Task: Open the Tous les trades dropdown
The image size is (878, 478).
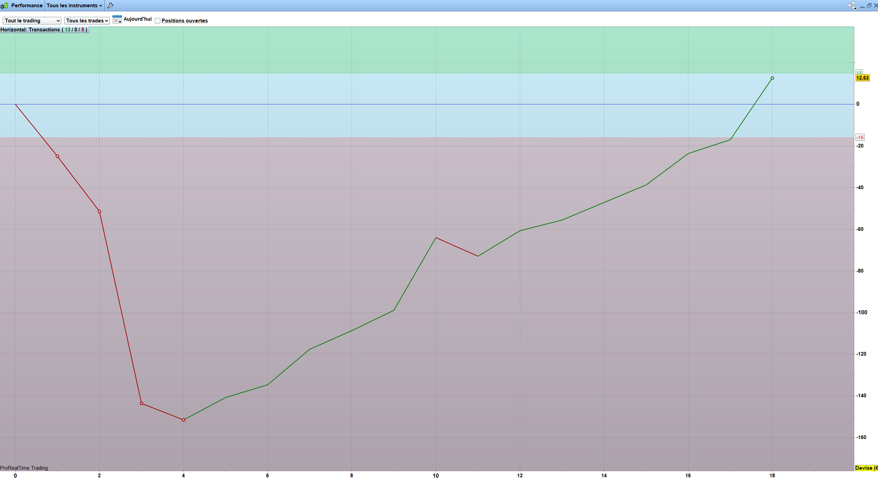Action: pos(87,21)
